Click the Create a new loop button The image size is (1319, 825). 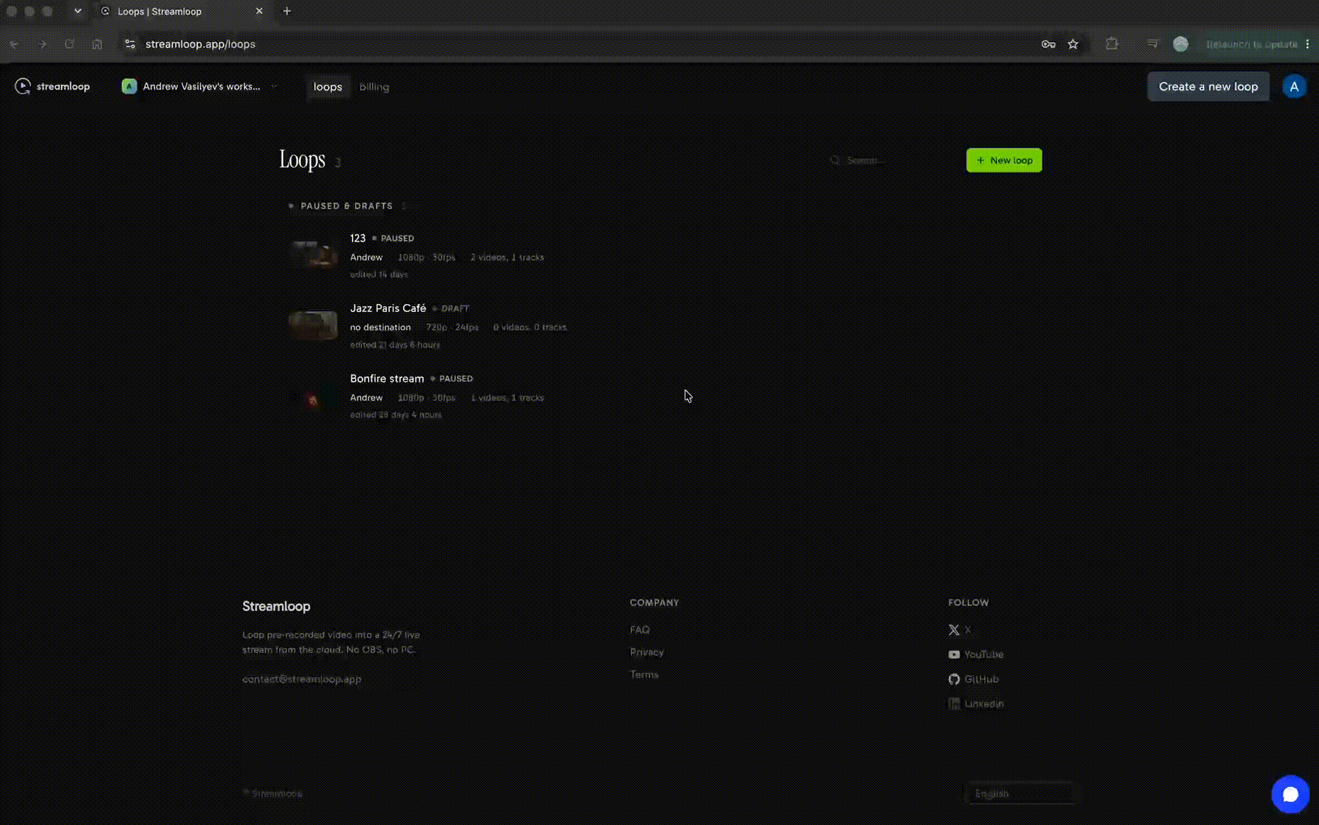tap(1208, 86)
